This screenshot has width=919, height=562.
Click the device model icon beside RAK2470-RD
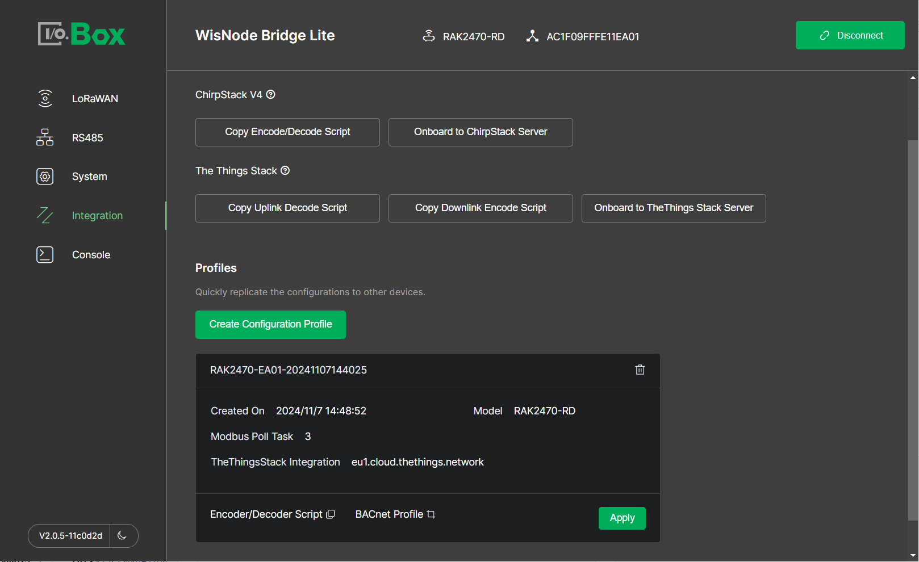tap(429, 36)
